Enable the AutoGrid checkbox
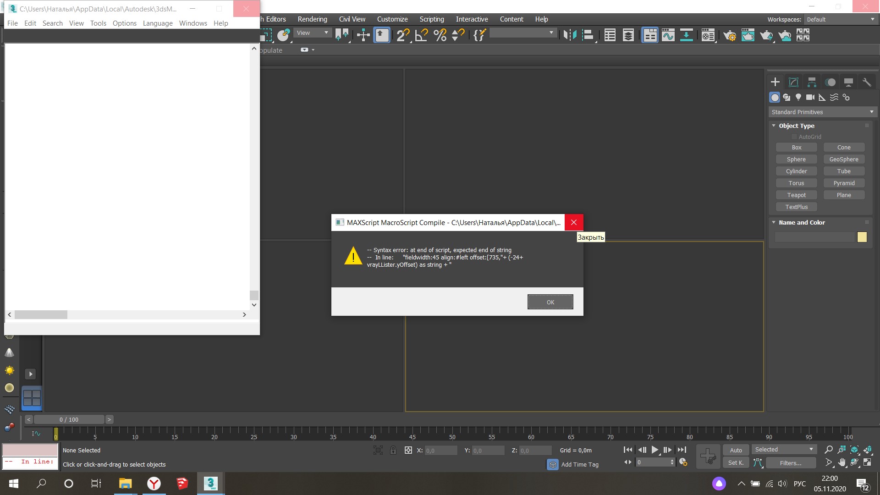The height and width of the screenshot is (495, 880). [x=794, y=137]
